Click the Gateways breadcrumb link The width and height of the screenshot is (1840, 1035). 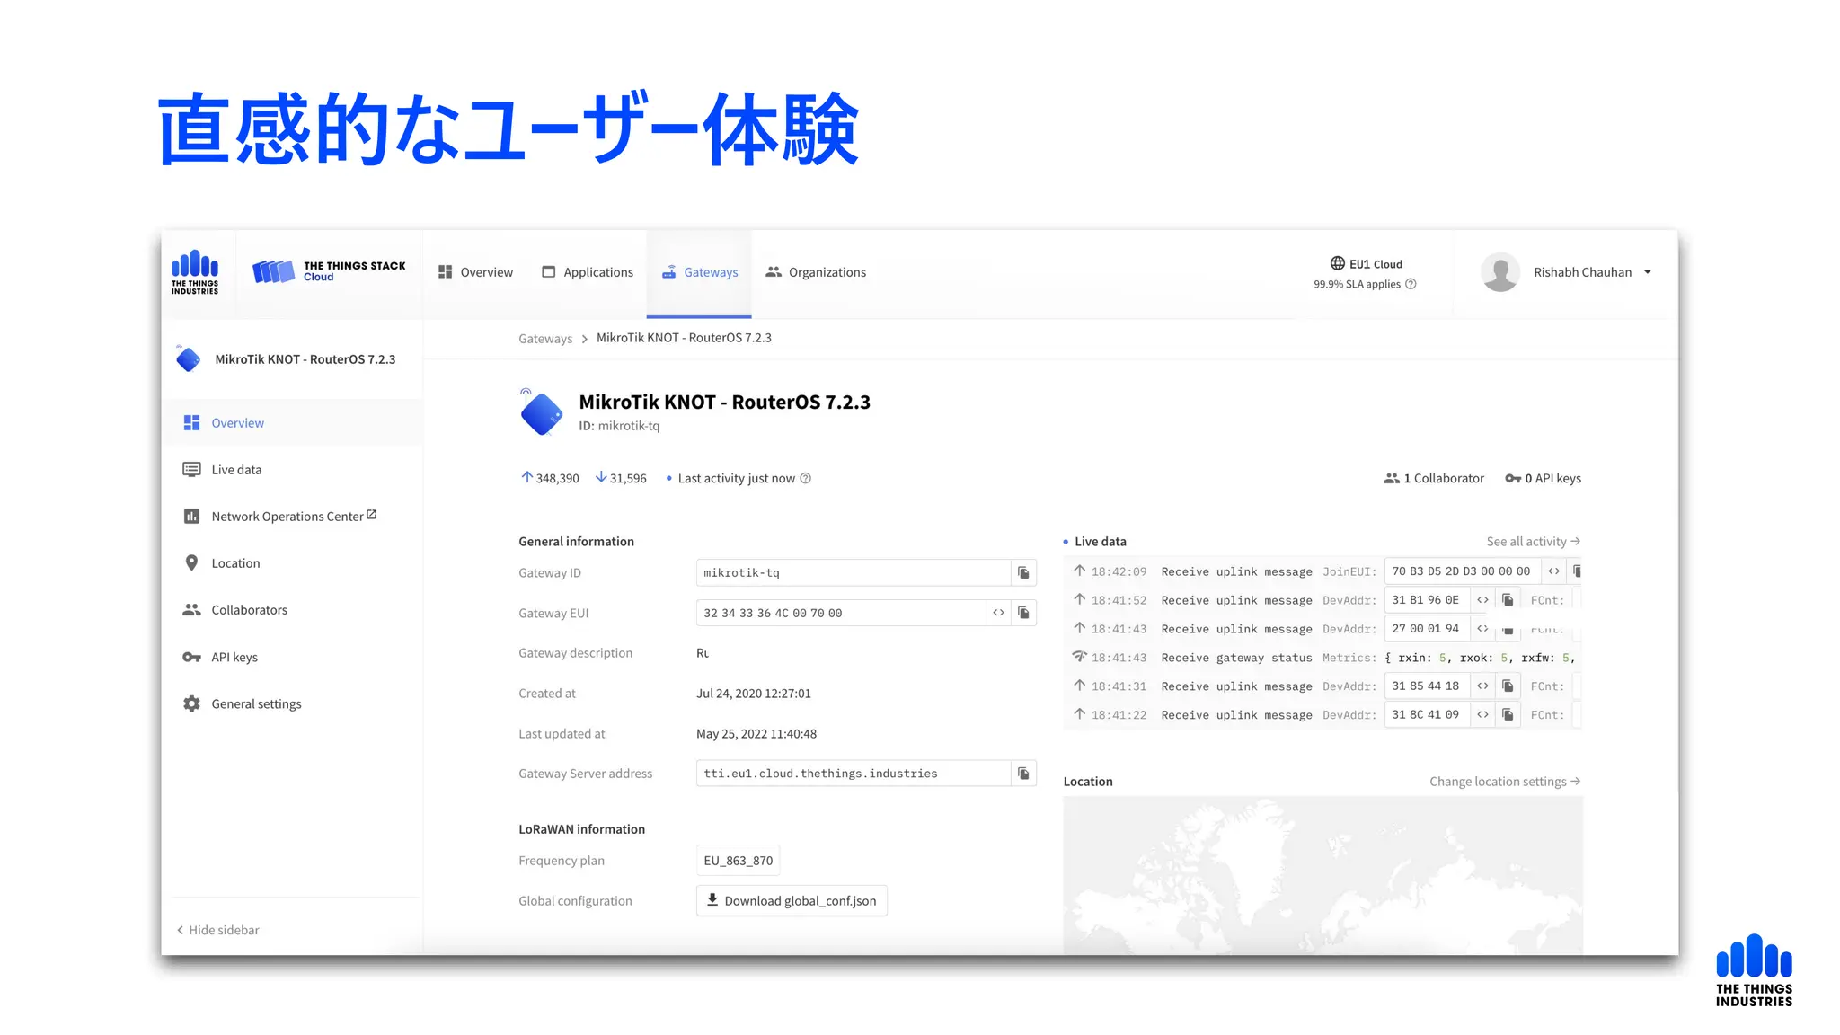tap(544, 339)
